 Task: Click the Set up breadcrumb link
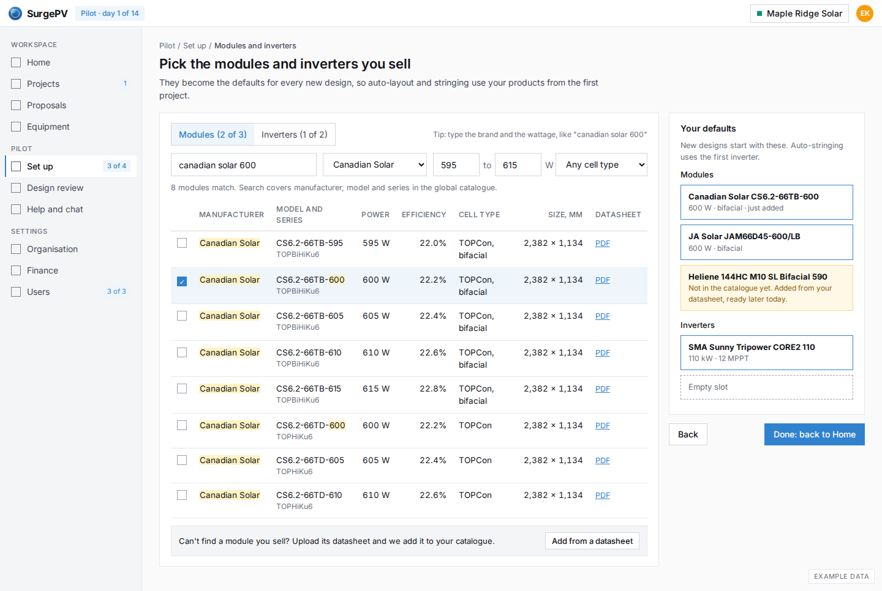(x=195, y=46)
